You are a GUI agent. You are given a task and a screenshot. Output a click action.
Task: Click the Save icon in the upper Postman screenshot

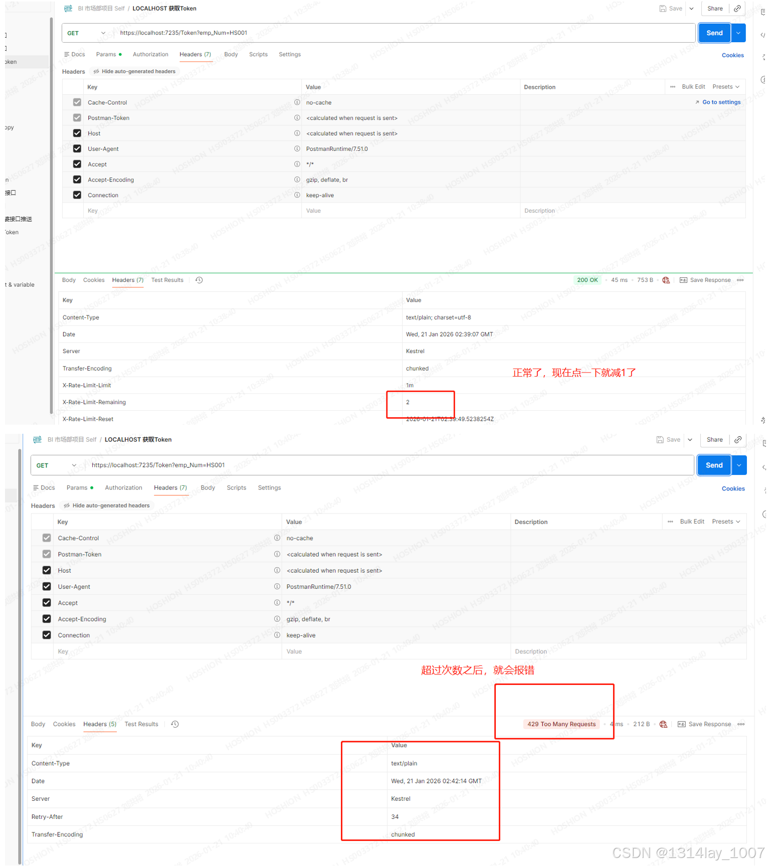point(663,9)
